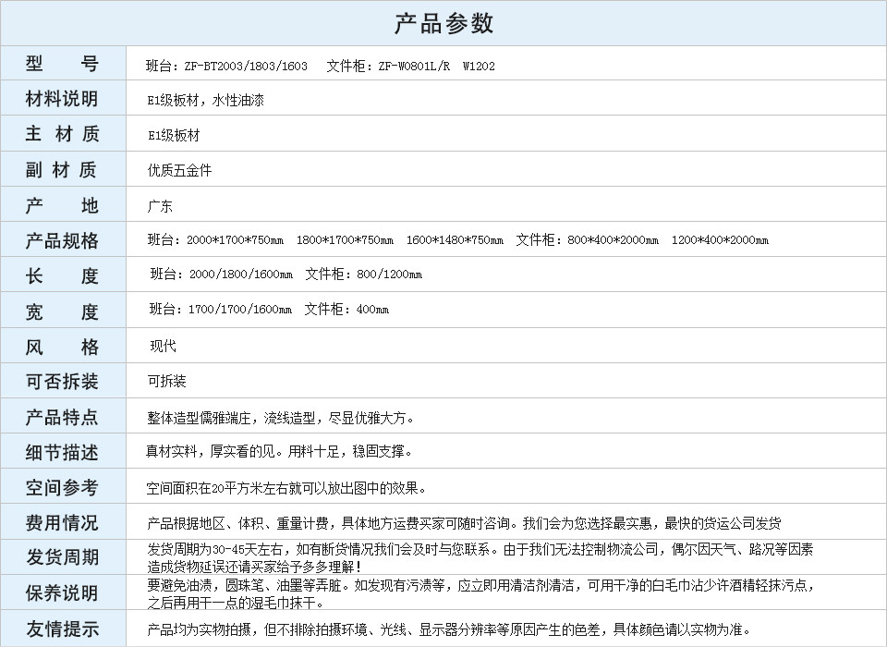
Task: Select the 产品特点 row label
Action: pyautogui.click(x=62, y=417)
